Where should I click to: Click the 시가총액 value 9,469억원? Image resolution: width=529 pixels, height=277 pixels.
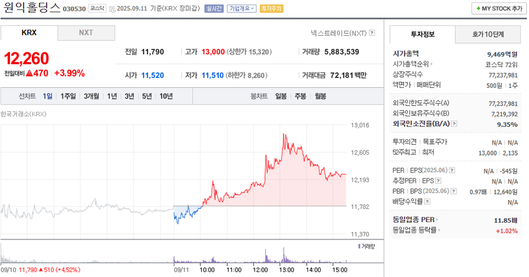coord(503,54)
